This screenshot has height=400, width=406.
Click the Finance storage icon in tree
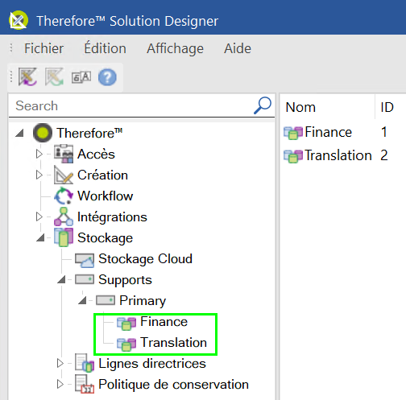click(x=126, y=323)
